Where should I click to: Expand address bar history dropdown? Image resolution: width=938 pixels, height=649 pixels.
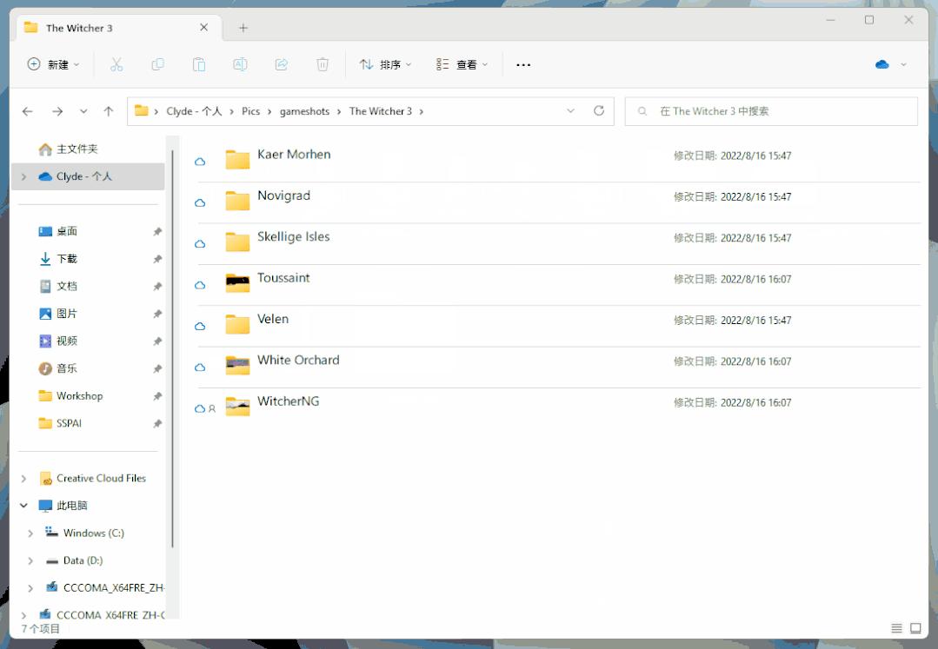coord(570,110)
